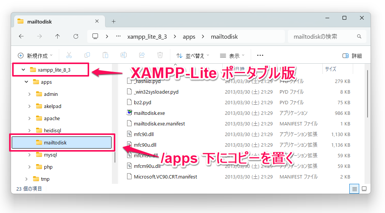Click the delete trash icon

point(160,55)
